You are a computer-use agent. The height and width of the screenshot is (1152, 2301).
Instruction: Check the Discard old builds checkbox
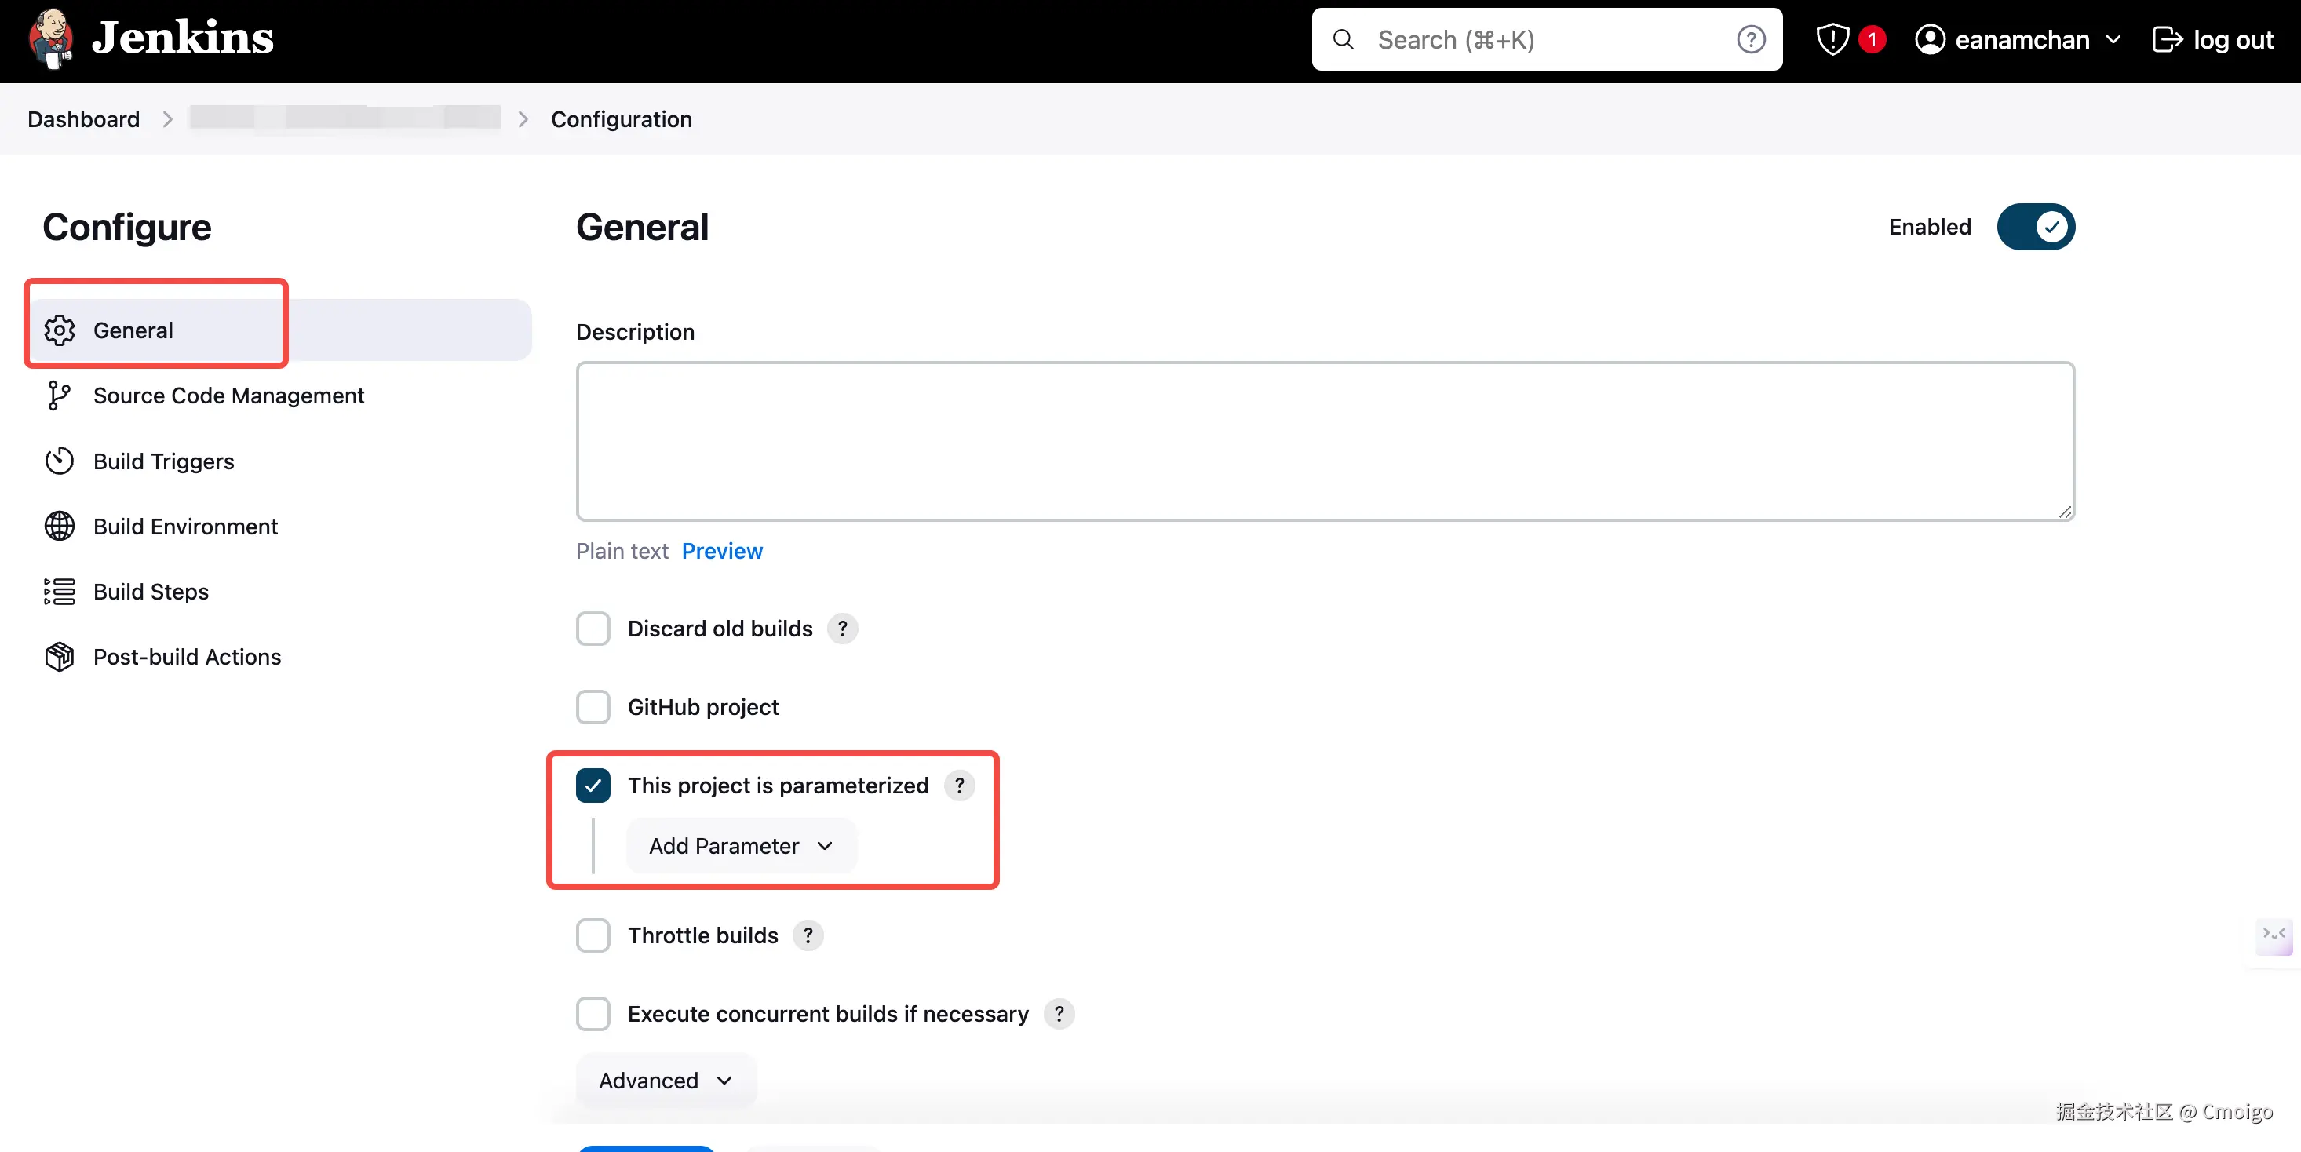coord(593,629)
